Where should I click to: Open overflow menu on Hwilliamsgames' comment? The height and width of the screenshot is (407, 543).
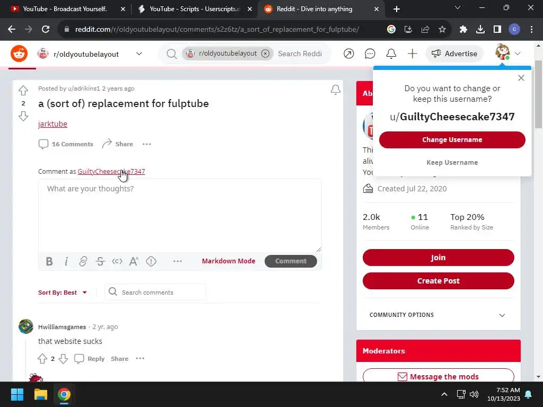tap(140, 359)
